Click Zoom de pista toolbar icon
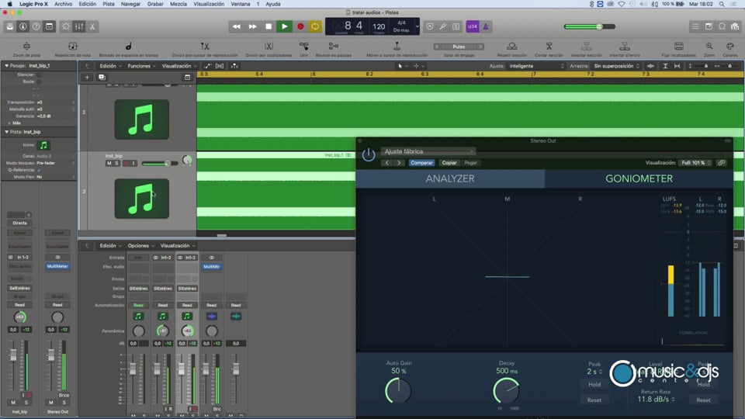Image resolution: width=745 pixels, height=419 pixels. click(x=26, y=46)
